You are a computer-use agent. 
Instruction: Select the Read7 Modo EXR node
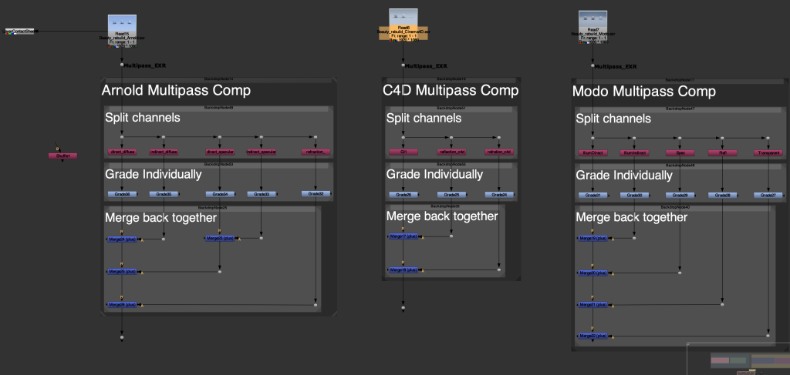[592, 27]
